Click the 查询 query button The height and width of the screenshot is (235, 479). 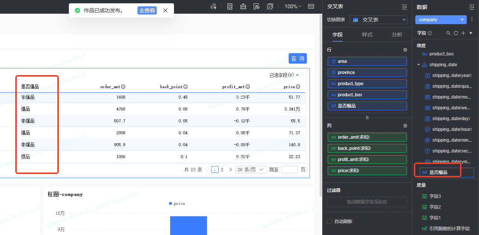click(298, 58)
